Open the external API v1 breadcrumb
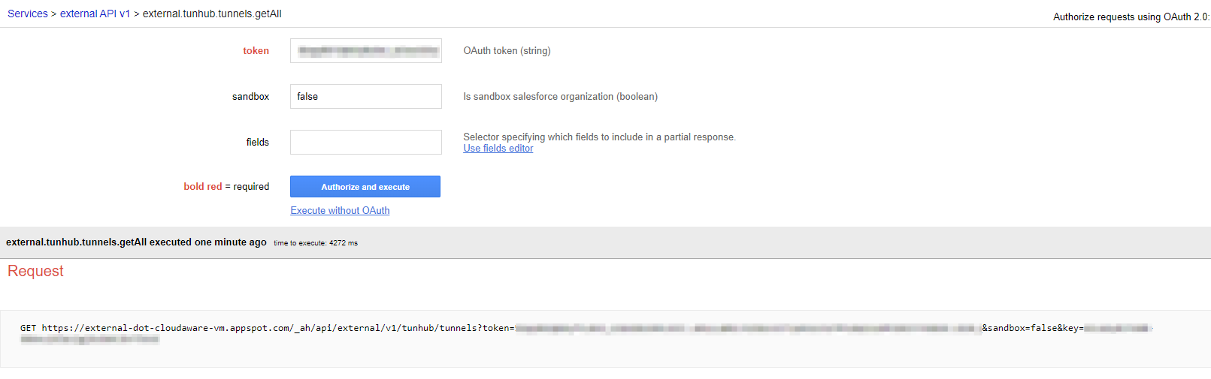Screen dimensions: 1211x379 (95, 14)
